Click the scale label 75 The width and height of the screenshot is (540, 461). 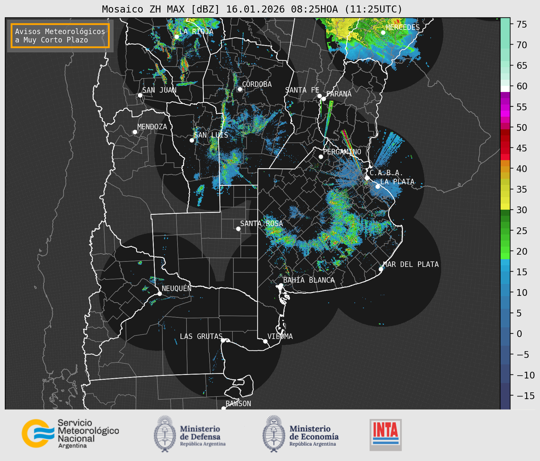[x=522, y=24]
